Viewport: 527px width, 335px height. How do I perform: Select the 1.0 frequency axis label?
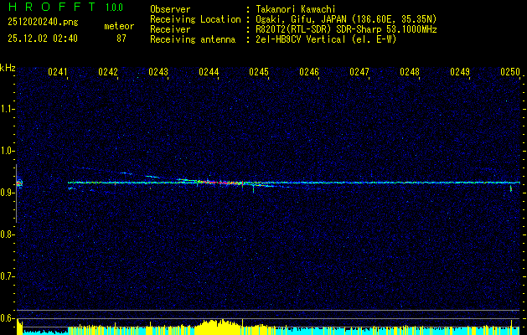coord(8,151)
